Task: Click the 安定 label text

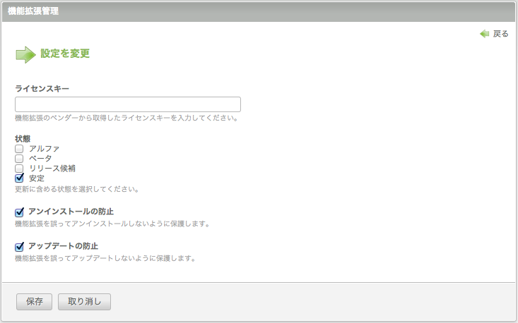Action: coord(37,178)
